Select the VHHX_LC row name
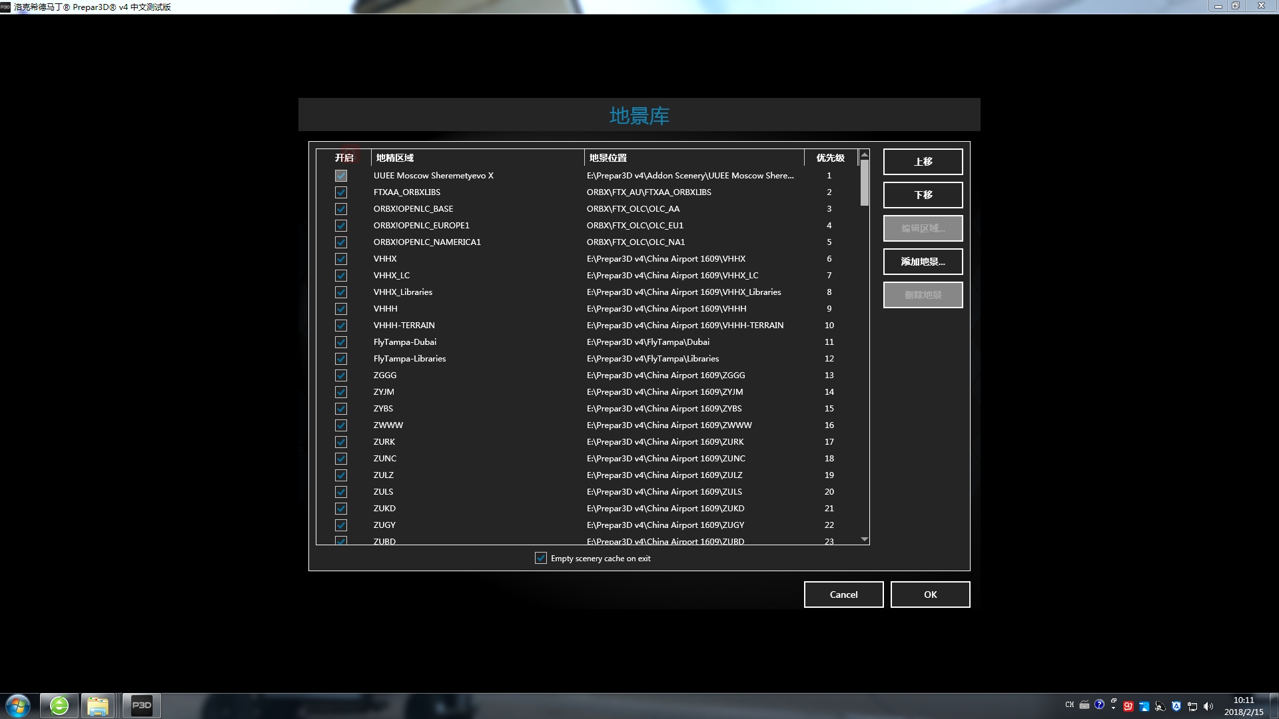Image resolution: width=1279 pixels, height=719 pixels. 392,276
